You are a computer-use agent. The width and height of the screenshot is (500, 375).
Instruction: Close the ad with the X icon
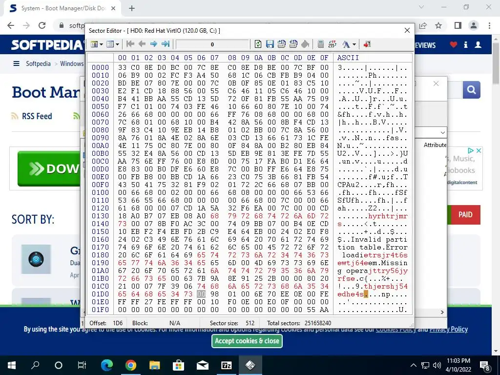pos(479,150)
